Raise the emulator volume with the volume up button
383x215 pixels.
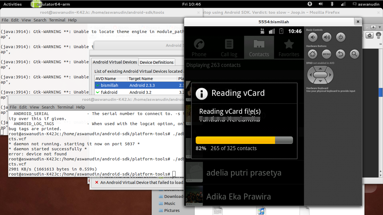(327, 37)
